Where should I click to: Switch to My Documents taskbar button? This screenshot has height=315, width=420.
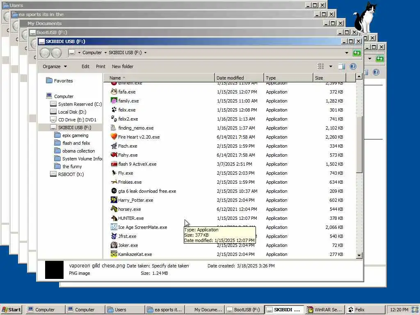(x=205, y=310)
